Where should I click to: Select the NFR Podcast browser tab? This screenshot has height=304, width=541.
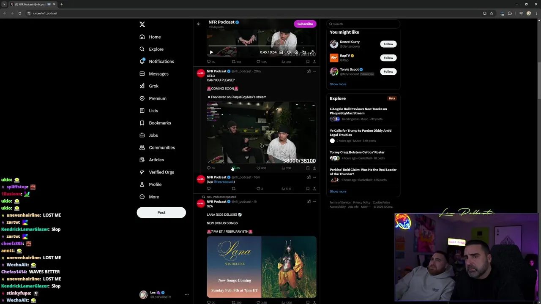click(33, 4)
